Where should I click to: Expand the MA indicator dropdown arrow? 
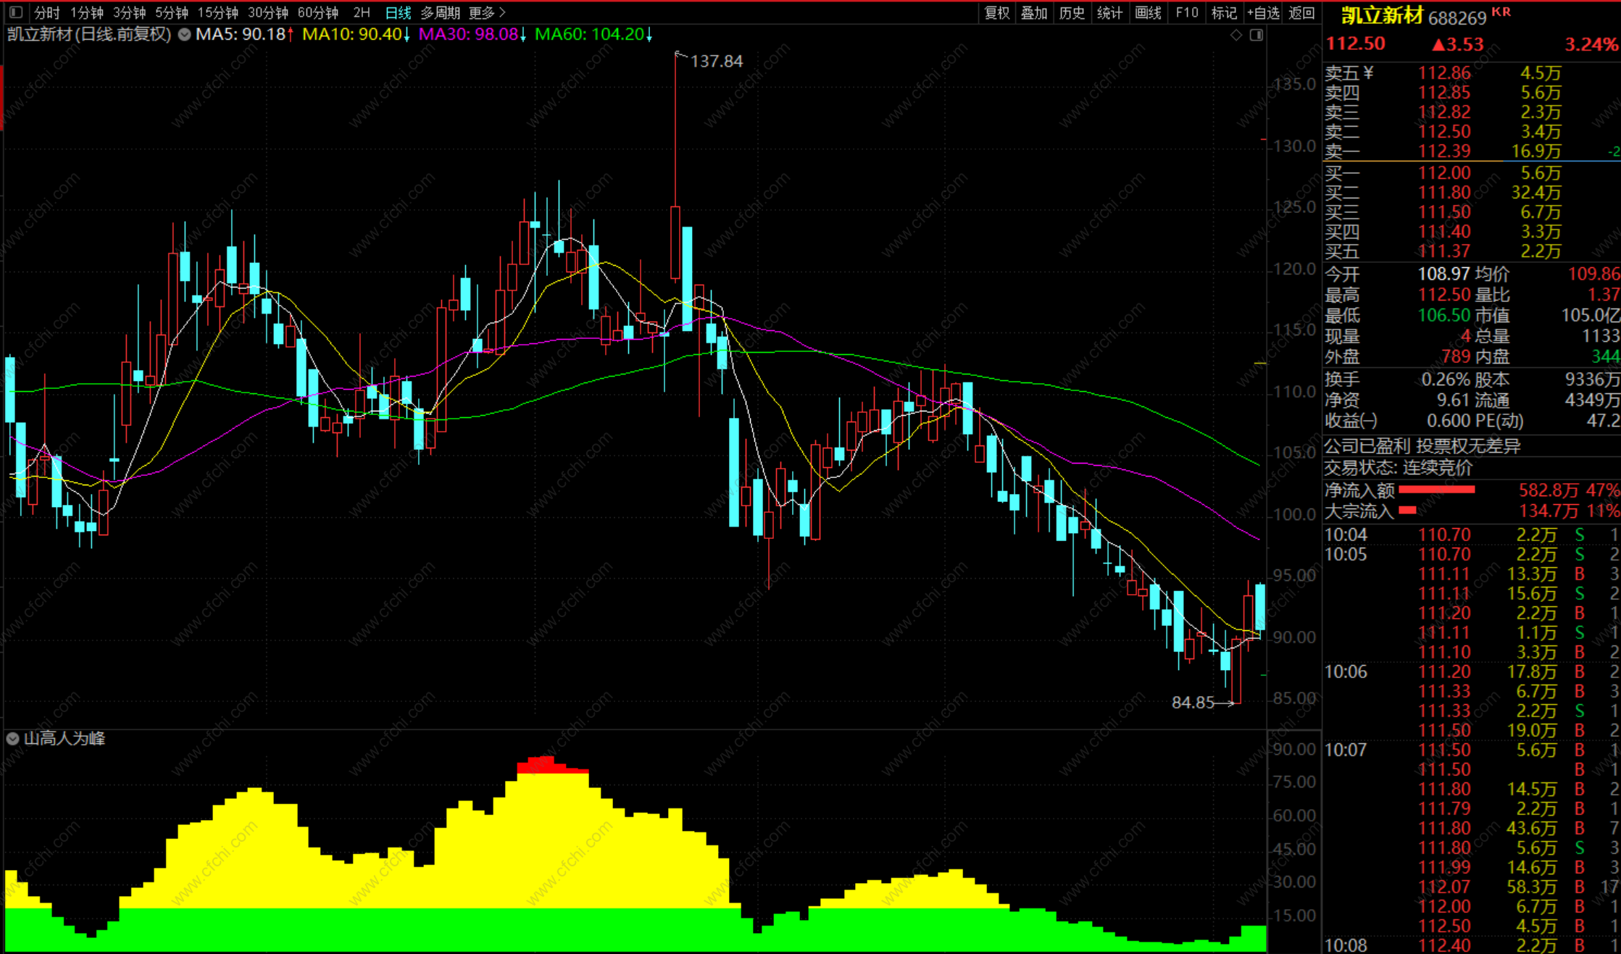(x=184, y=34)
